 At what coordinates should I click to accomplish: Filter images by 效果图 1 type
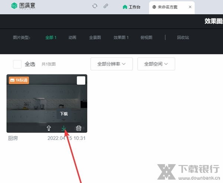click(x=121, y=37)
